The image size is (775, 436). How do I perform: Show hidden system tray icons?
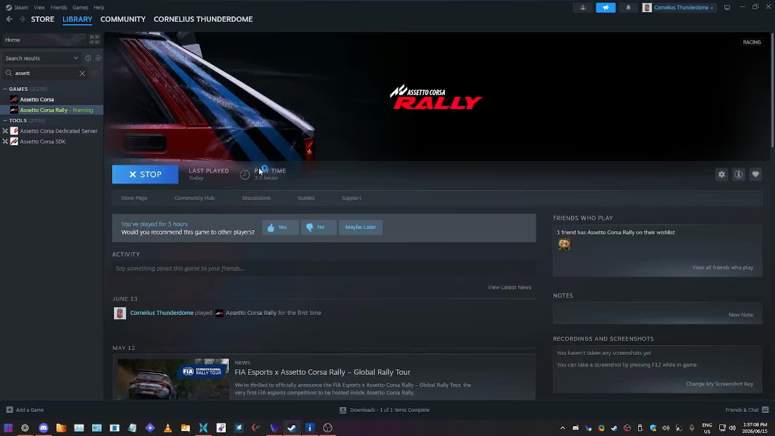click(x=562, y=428)
